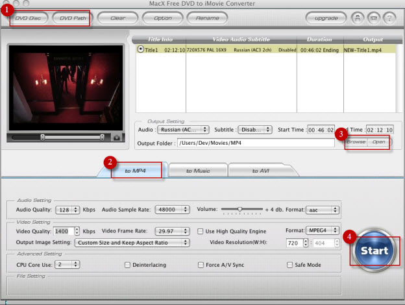Enable Force A/V Sync checkbox
Image resolution: width=405 pixels, height=305 pixels.
[201, 265]
